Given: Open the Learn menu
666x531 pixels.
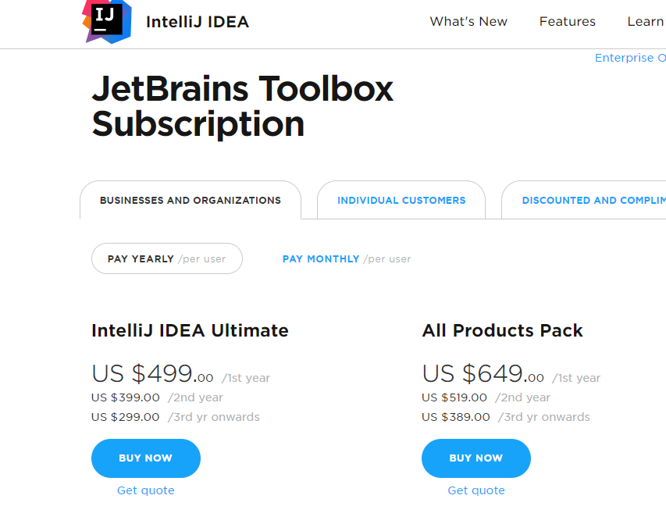Looking at the screenshot, I should 646,22.
